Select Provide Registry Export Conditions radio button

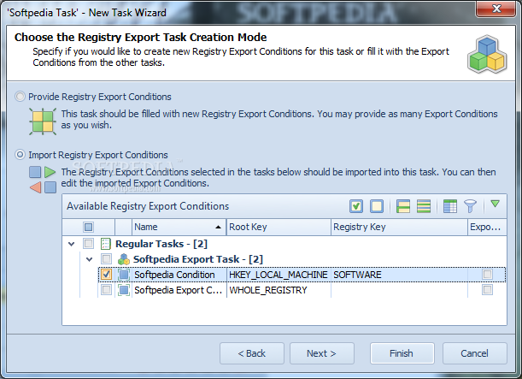[20, 97]
